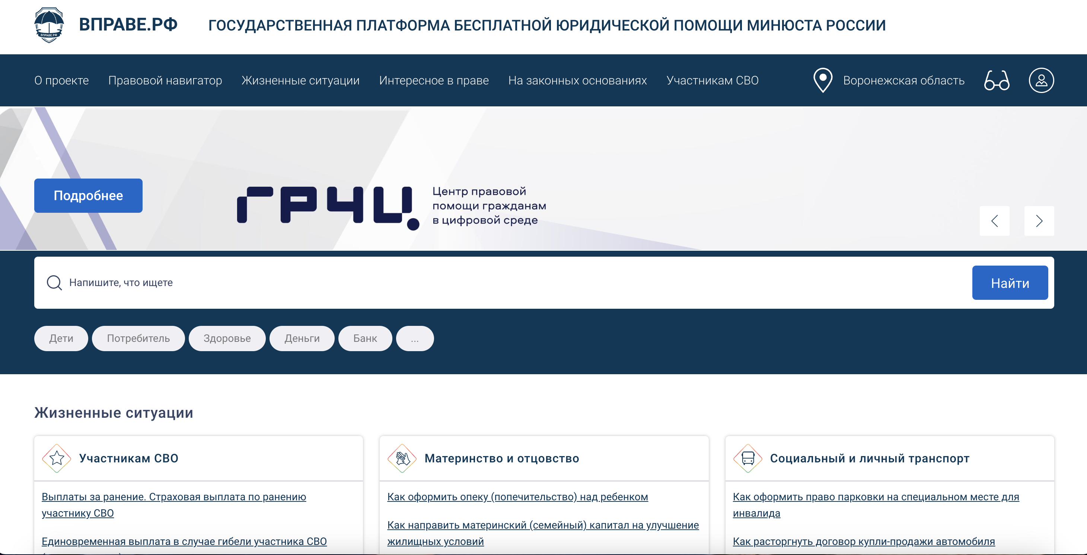Viewport: 1087px width, 555px height.
Task: Click the search magnifier icon
Action: pos(54,283)
